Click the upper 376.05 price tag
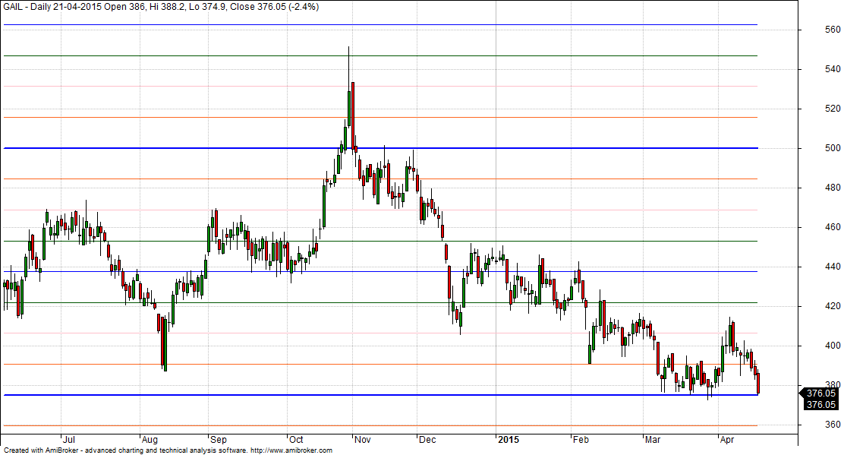Image resolution: width=844 pixels, height=455 pixels. [x=820, y=393]
